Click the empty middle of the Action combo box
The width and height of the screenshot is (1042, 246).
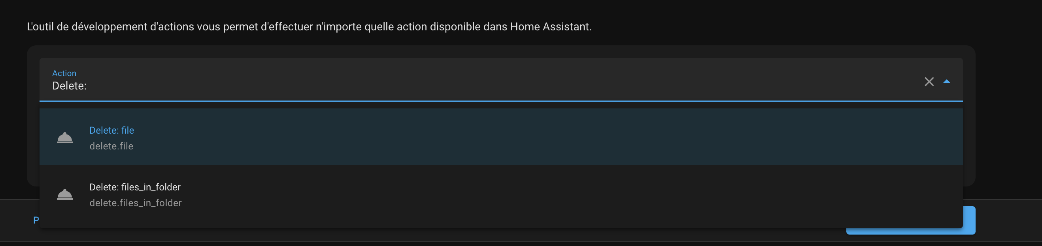(x=485, y=80)
